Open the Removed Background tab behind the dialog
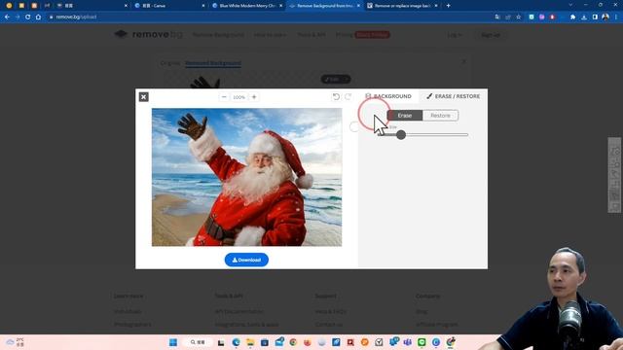 coord(213,63)
